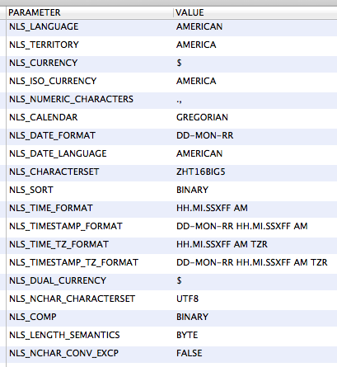Select the NLS_CURRENCY parameter cell
This screenshot has height=367, width=337.
coord(90,63)
